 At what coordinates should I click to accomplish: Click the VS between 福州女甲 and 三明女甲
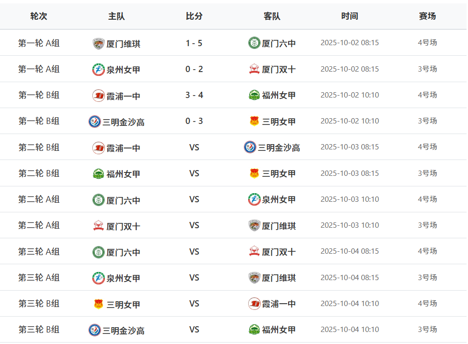(x=194, y=173)
